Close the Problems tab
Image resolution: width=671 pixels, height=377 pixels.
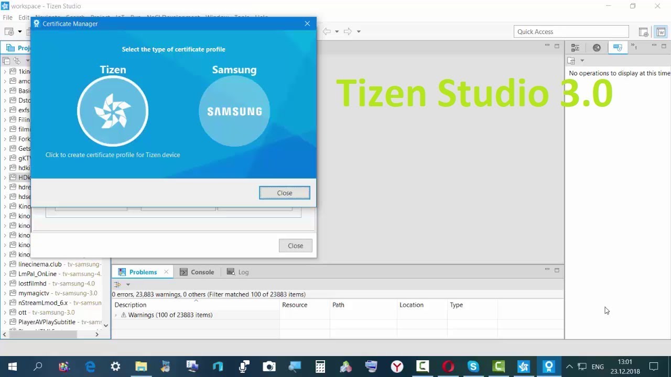click(166, 272)
